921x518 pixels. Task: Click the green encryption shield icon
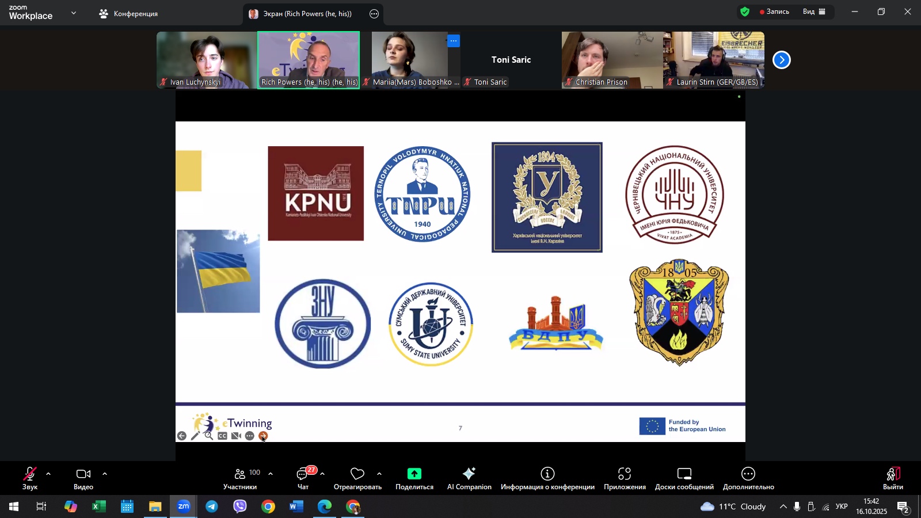(x=745, y=12)
